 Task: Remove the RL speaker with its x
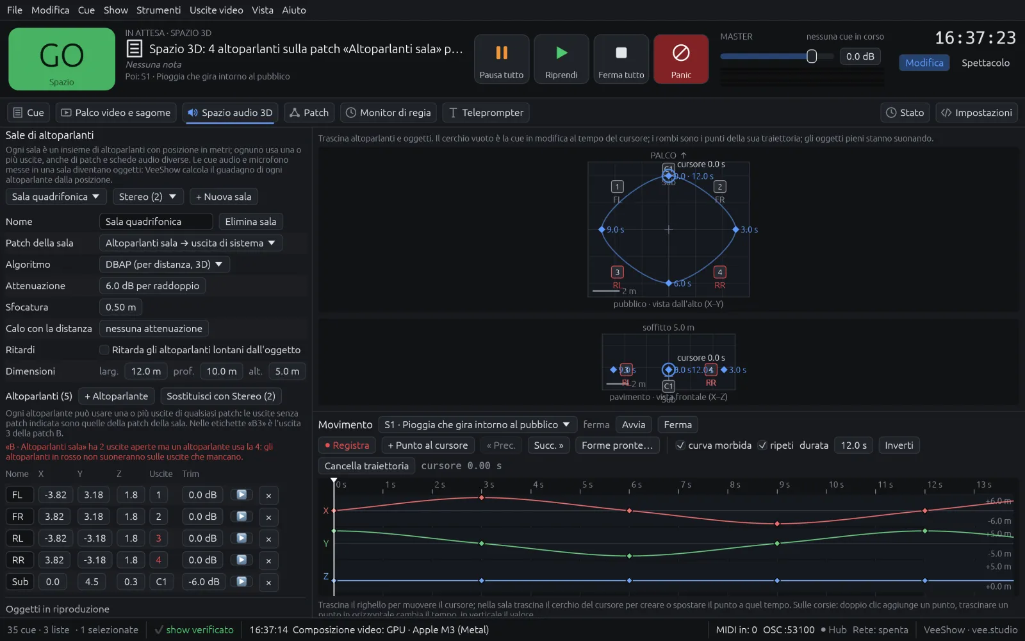[268, 539]
